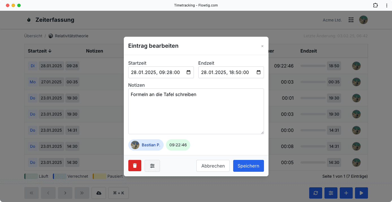Click the Speichern button
This screenshot has width=392, height=202.
pyautogui.click(x=248, y=166)
